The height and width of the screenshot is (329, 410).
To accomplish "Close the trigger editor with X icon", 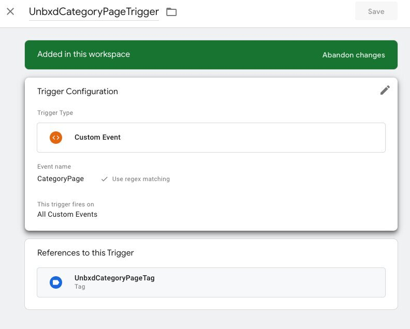I will click(10, 11).
